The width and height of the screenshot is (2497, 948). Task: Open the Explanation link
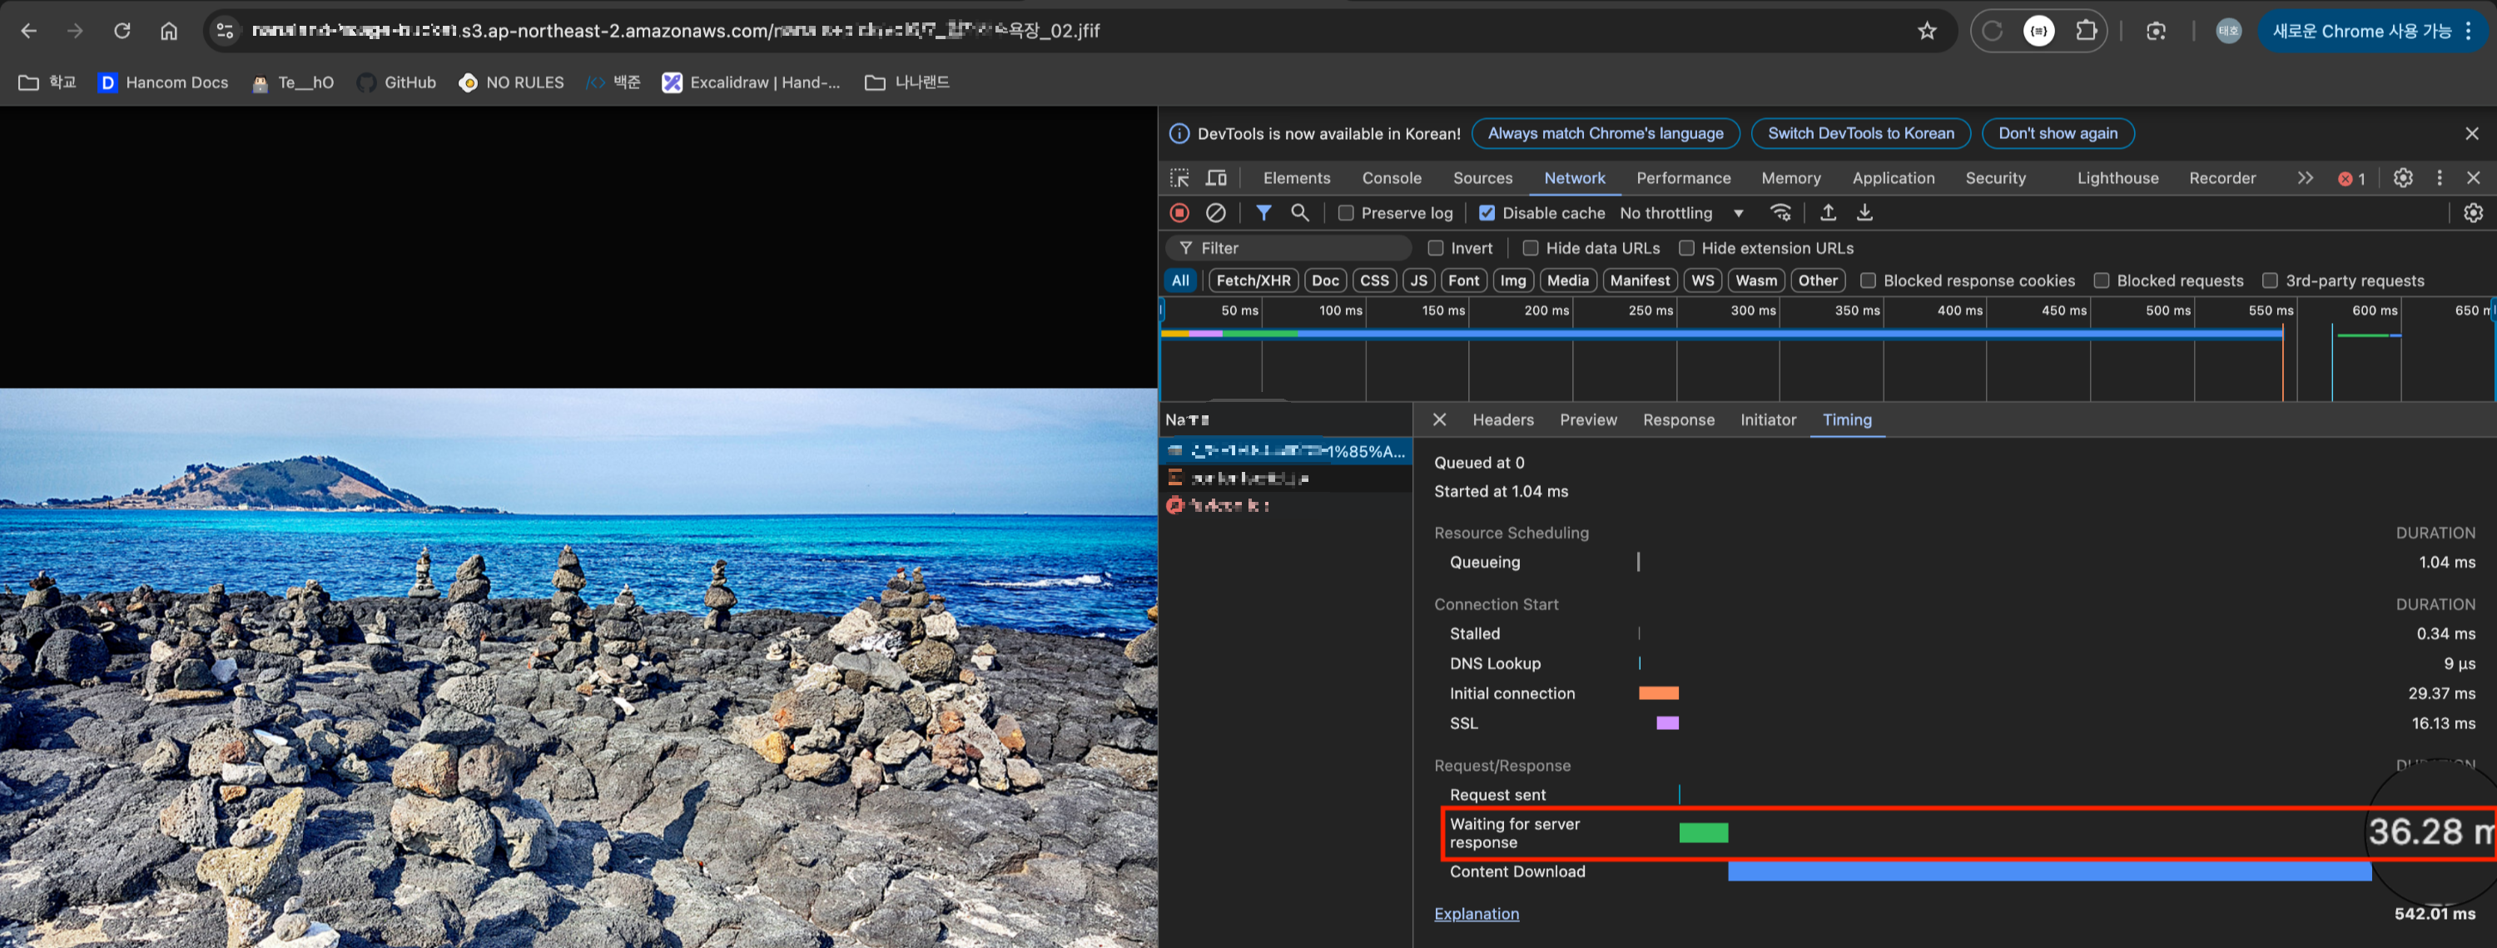(1477, 913)
